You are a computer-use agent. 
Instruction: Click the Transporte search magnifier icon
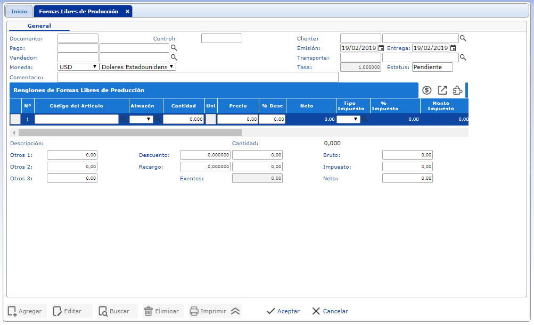coord(463,57)
